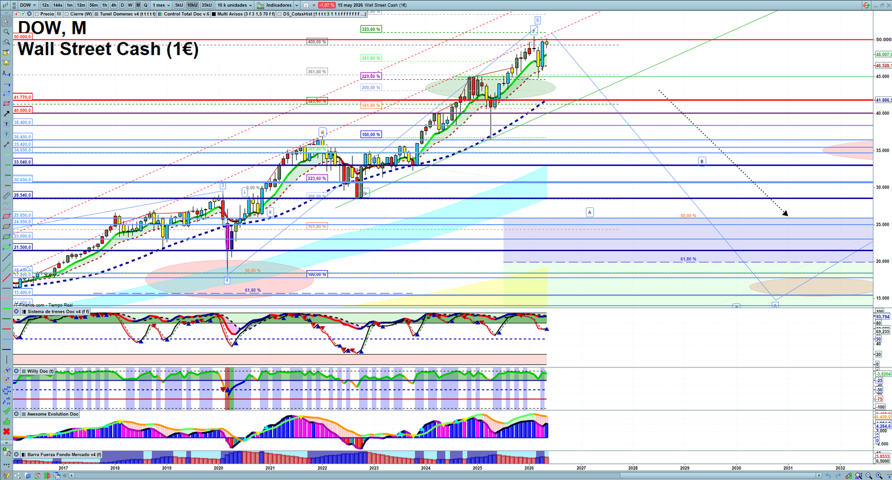Click the list icon next to Precio
The image size is (892, 480).
(x=60, y=14)
